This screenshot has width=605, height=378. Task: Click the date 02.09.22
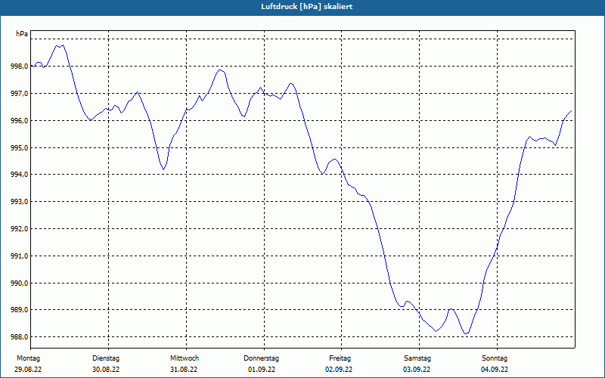[x=339, y=370]
